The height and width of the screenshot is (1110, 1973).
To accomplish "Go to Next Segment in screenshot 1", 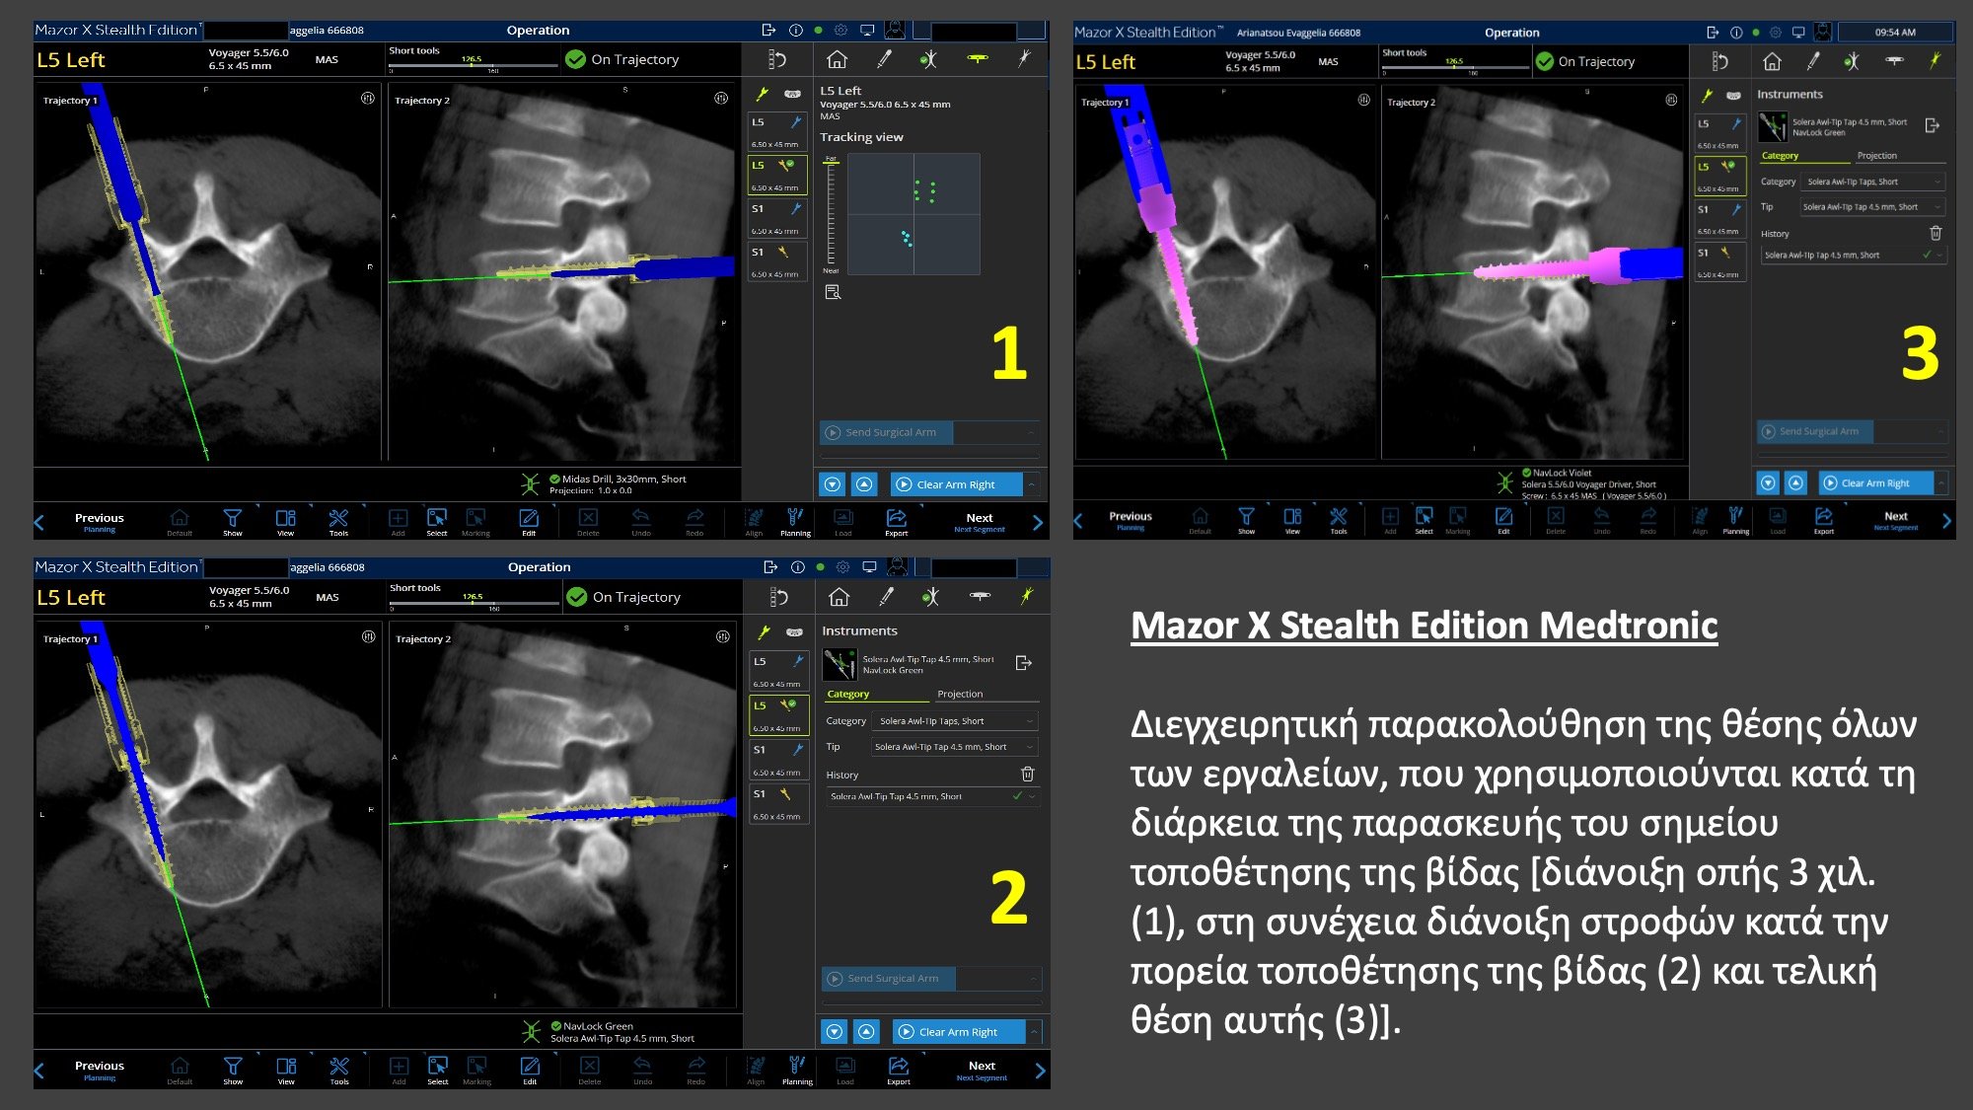I will [979, 523].
